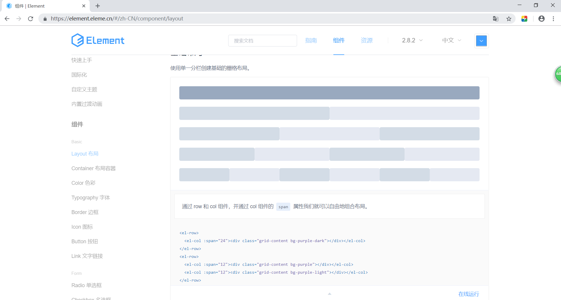
Task: Click the right half-width light purple block
Action: [x=405, y=113]
